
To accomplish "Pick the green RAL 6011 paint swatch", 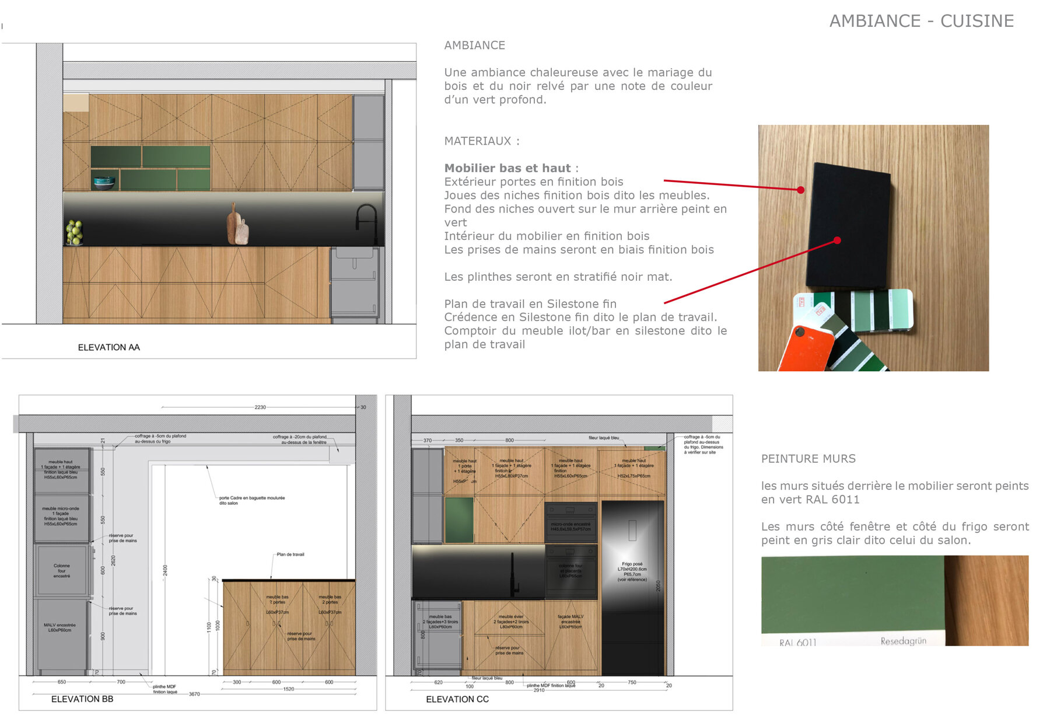I will 852,593.
